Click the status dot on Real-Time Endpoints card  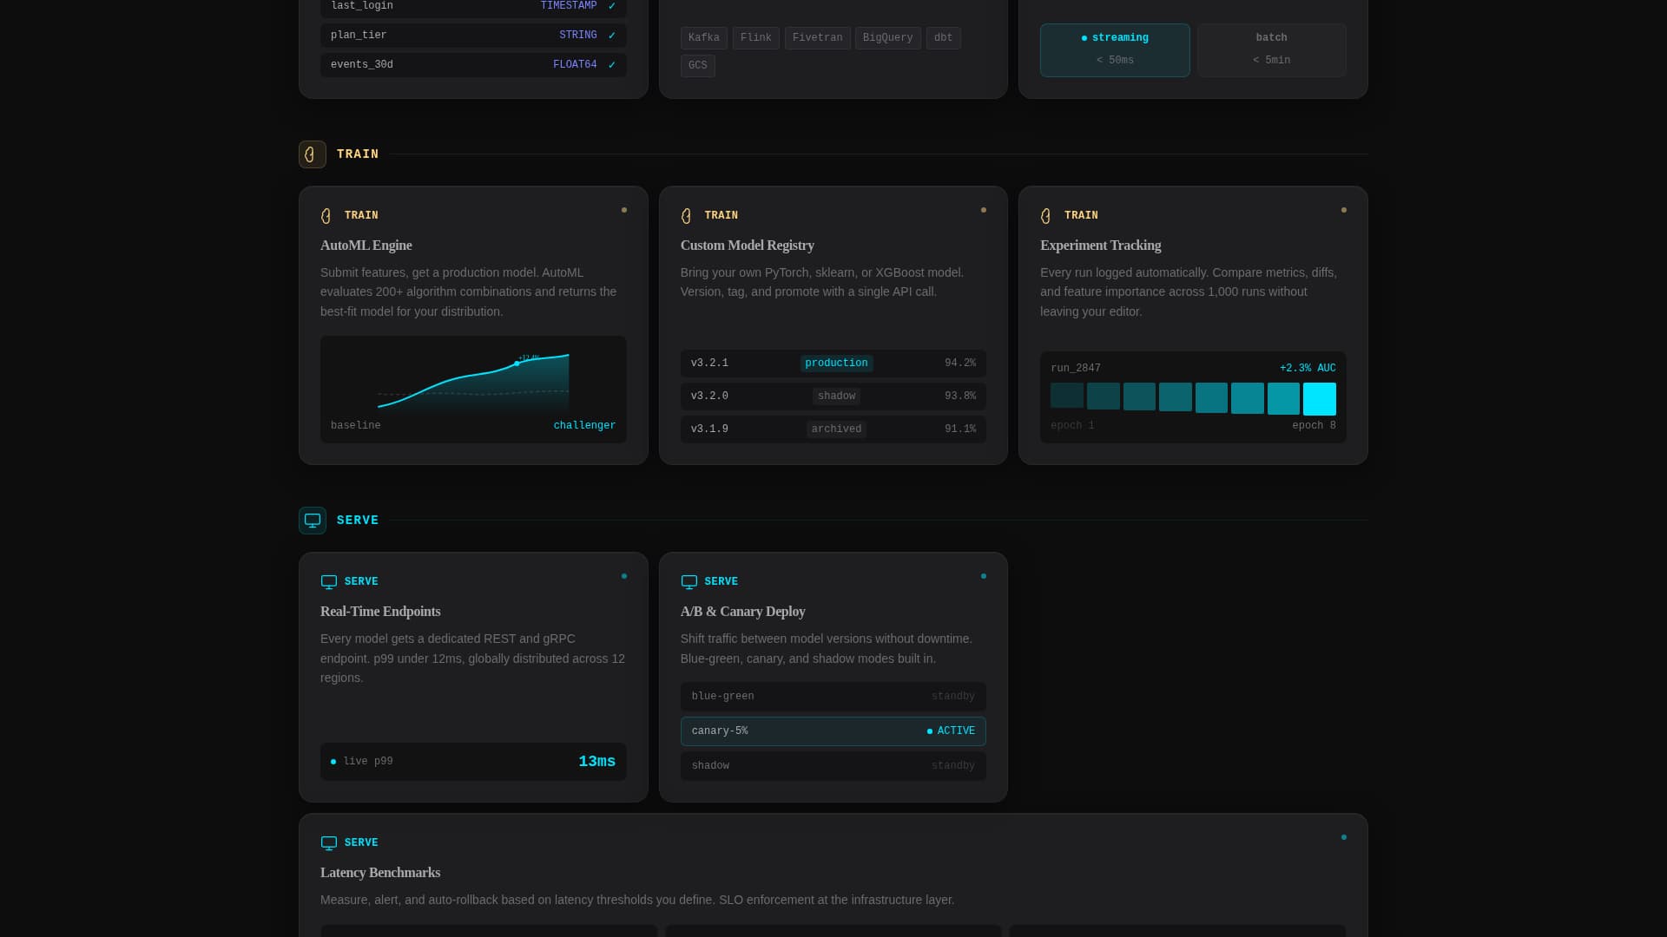click(624, 576)
